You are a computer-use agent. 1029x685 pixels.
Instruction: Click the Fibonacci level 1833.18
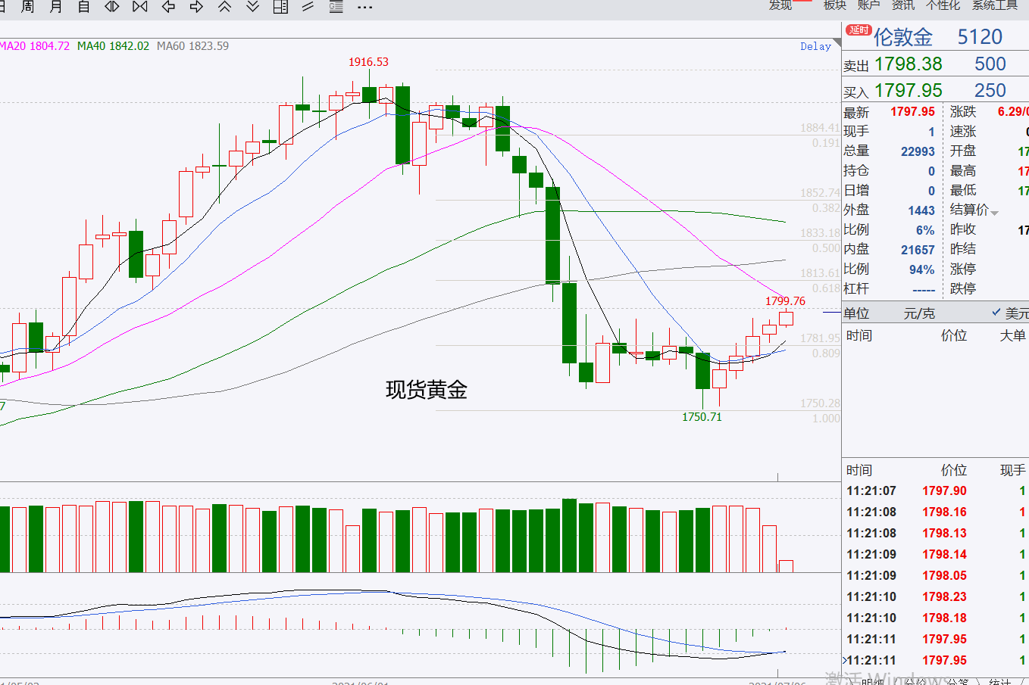pos(820,233)
